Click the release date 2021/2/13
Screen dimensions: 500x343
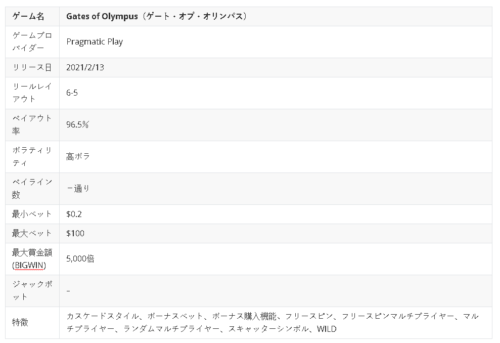click(x=85, y=67)
